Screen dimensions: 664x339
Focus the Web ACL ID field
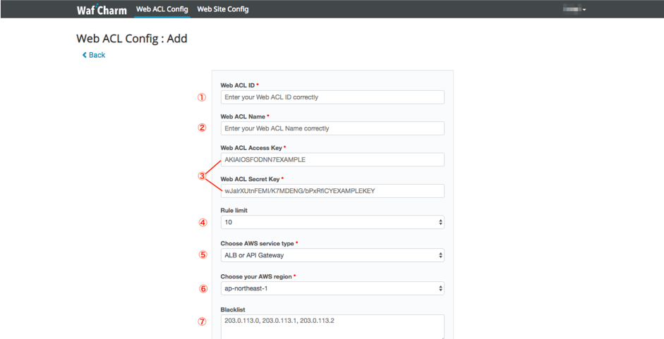pyautogui.click(x=332, y=97)
